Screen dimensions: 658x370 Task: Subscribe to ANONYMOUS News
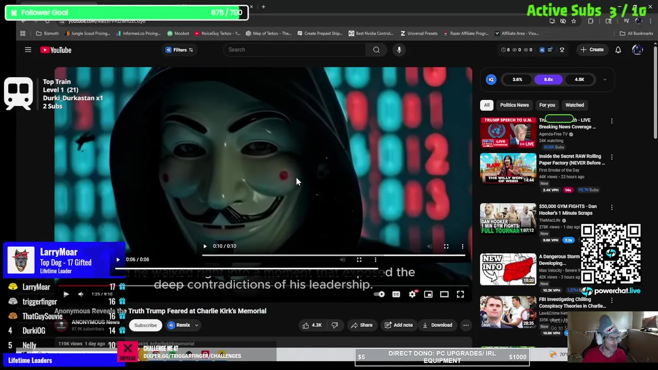(145, 325)
